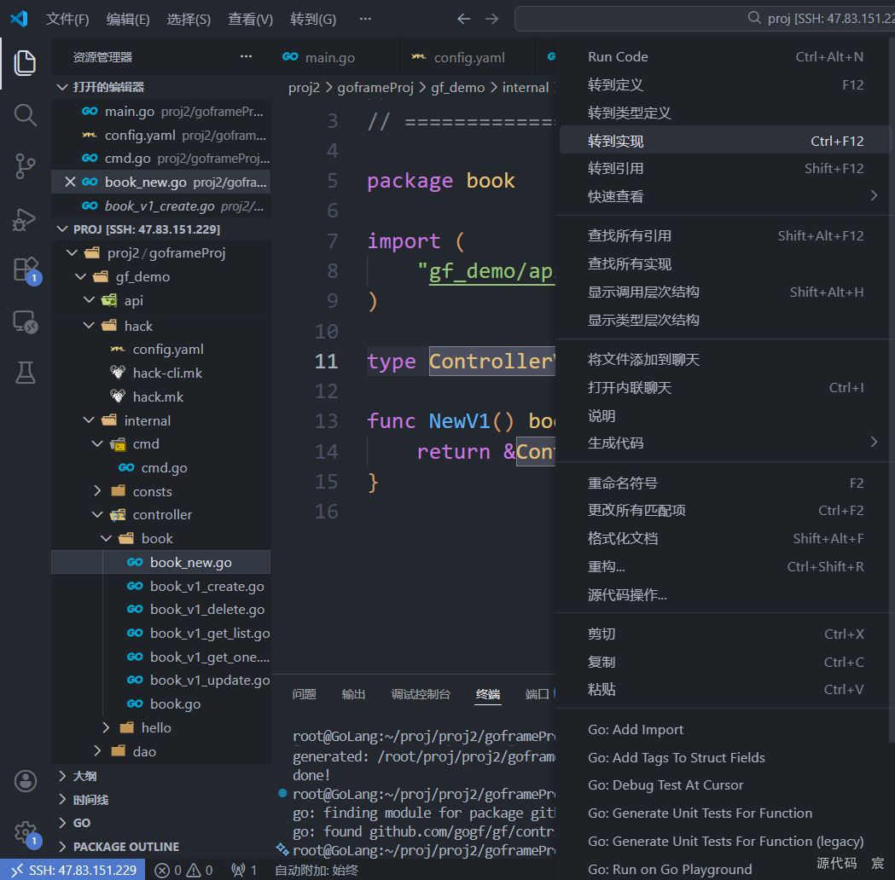Click gf_demo in the breadcrumb
The width and height of the screenshot is (895, 880).
tap(457, 87)
